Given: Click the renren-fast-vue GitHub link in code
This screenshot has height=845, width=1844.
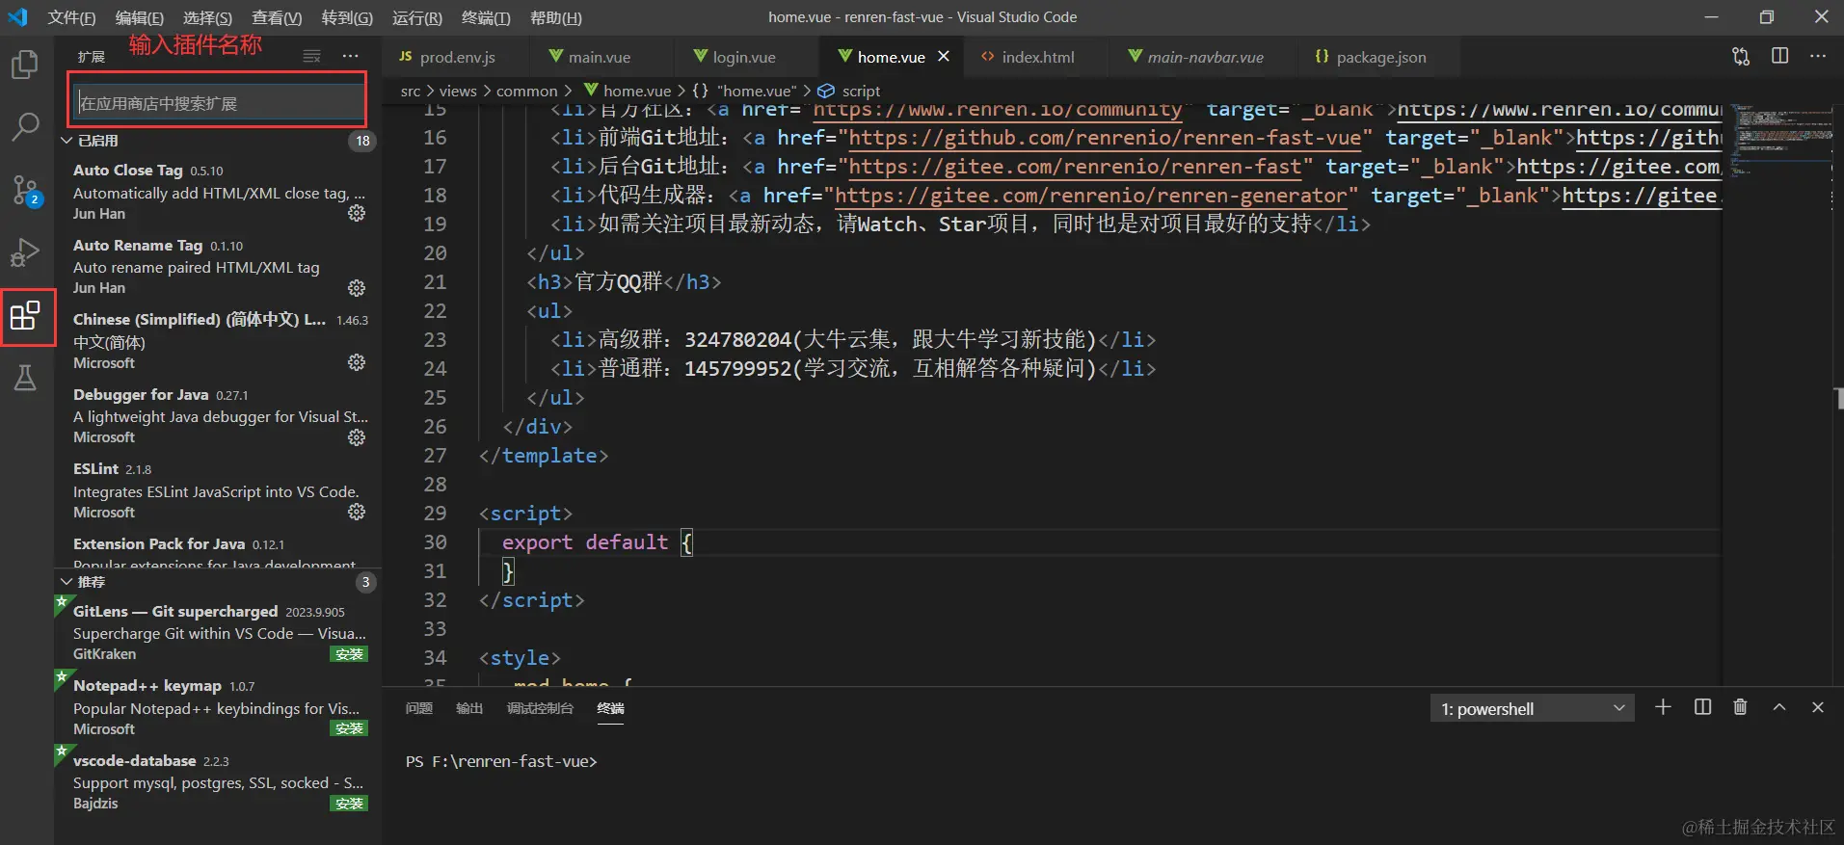Looking at the screenshot, I should pos(1105,138).
